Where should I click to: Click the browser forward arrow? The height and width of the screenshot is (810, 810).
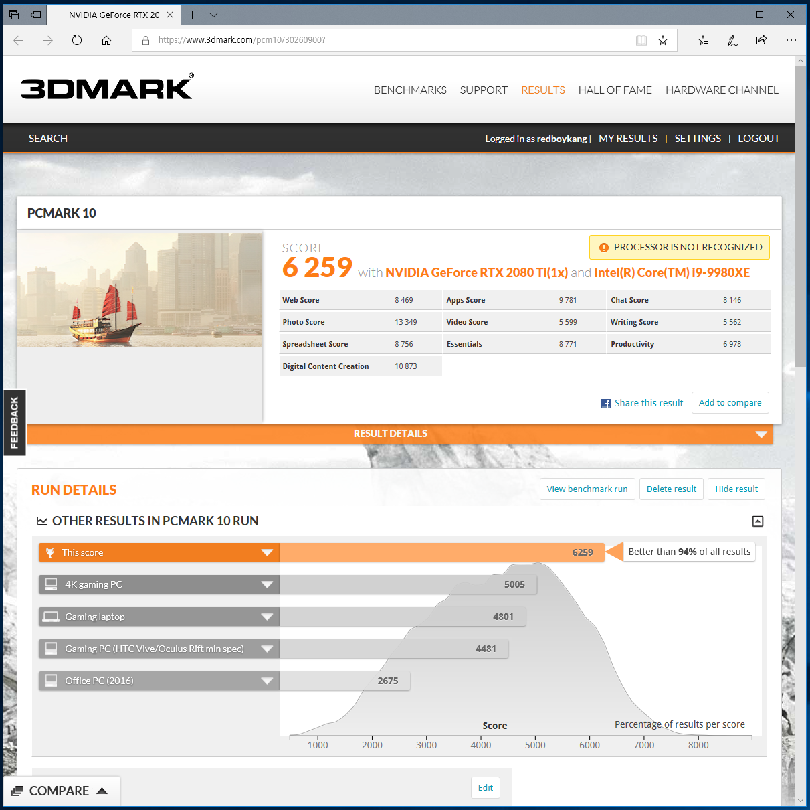tap(47, 40)
